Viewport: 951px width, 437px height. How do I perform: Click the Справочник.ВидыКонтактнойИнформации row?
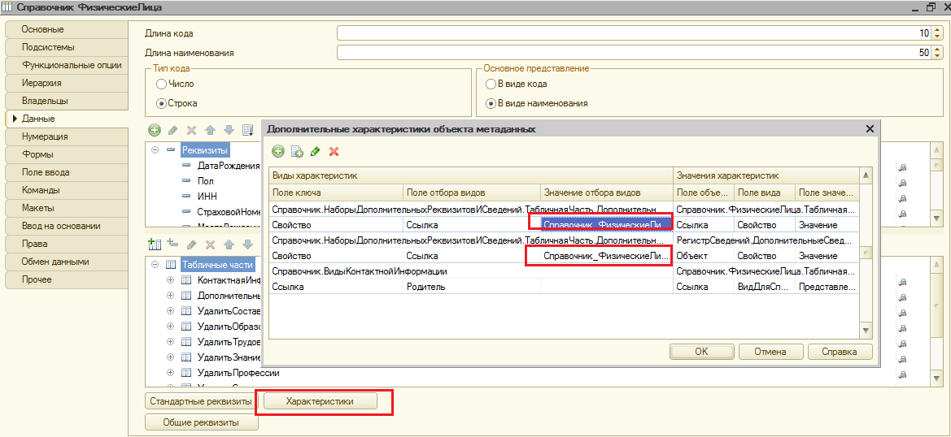click(x=471, y=271)
